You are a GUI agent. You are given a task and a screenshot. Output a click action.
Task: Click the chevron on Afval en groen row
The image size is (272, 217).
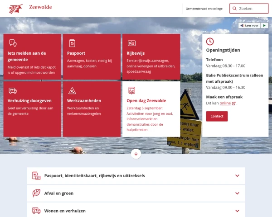237,193
